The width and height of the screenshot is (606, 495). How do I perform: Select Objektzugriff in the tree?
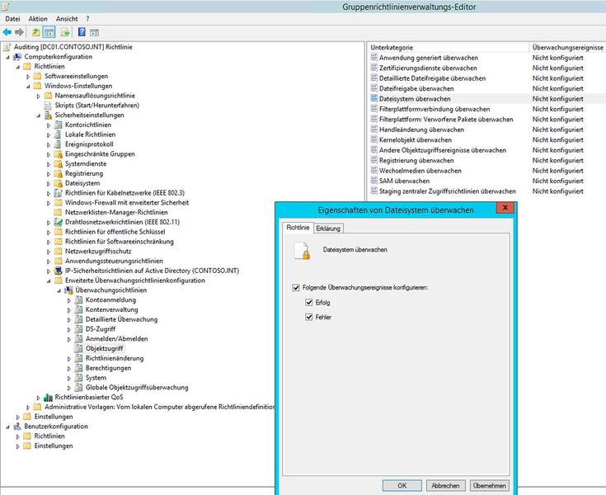click(x=103, y=349)
